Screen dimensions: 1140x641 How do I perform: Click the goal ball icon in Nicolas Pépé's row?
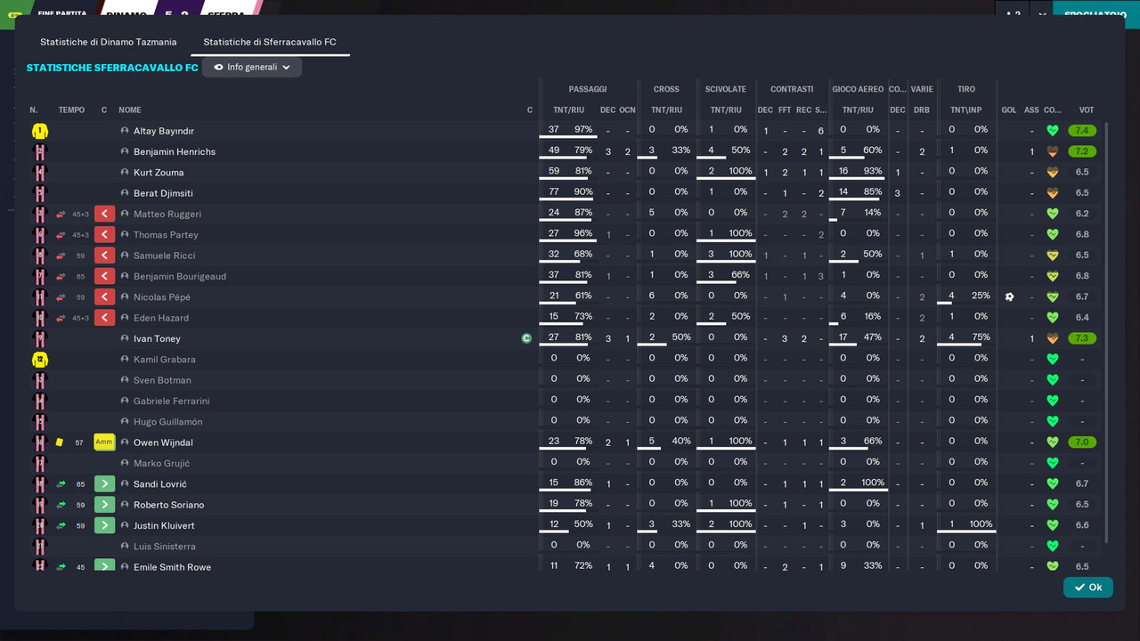(1009, 296)
